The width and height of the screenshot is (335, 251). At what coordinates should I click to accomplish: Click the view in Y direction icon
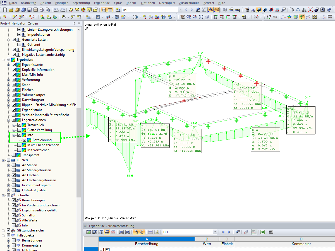221,17
